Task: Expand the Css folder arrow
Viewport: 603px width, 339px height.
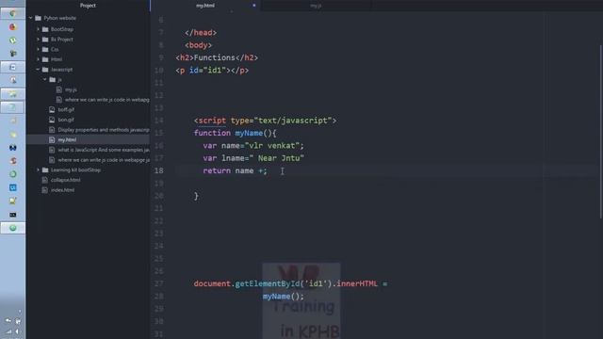Action: click(x=38, y=49)
